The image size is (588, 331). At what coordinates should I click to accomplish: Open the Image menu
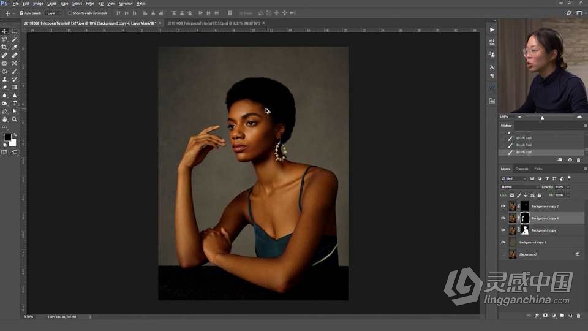38,4
